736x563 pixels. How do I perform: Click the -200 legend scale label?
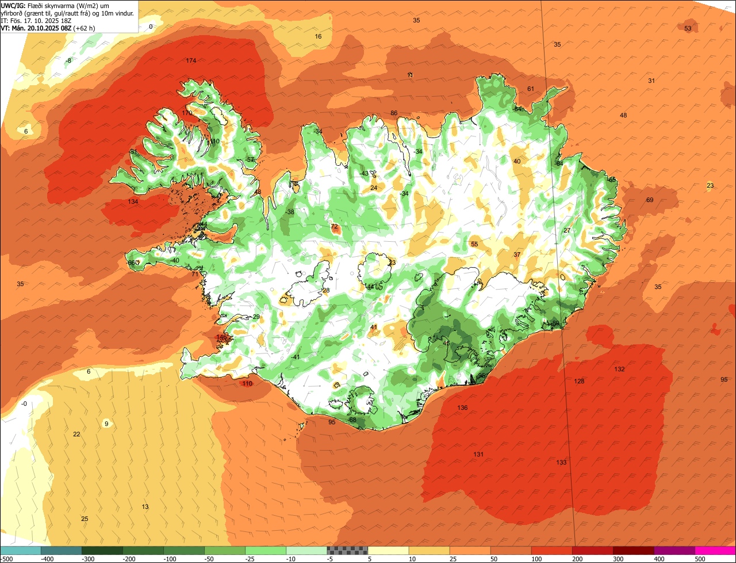point(128,558)
